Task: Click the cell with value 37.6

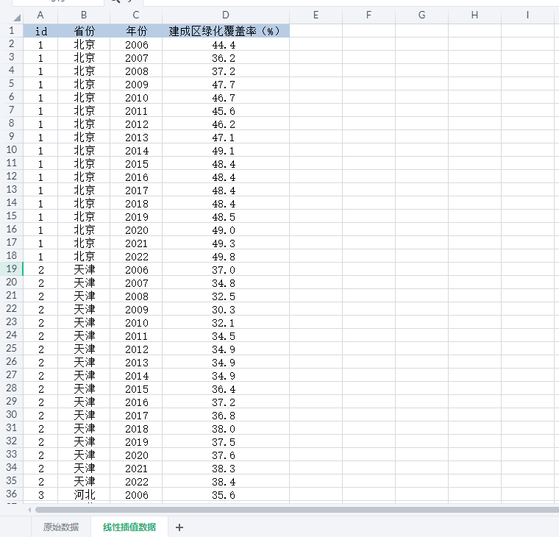Action: point(226,455)
